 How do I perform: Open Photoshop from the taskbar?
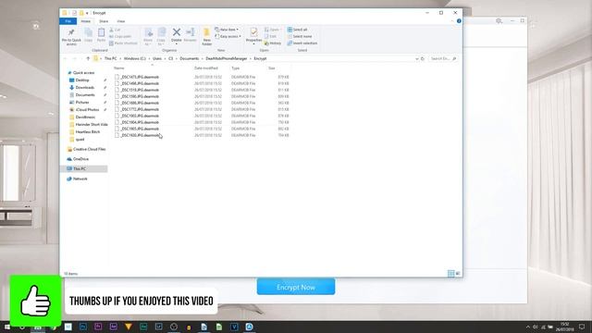(x=83, y=327)
